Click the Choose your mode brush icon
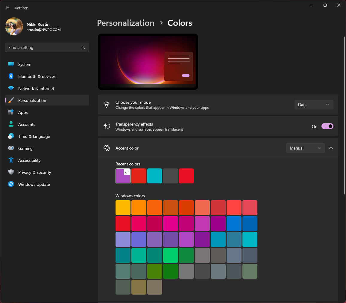Viewport: 346px width, 303px height. tap(107, 105)
